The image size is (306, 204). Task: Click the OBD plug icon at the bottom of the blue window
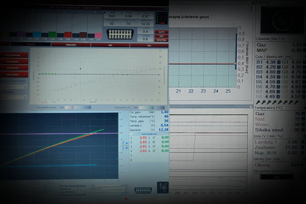[x=143, y=190]
